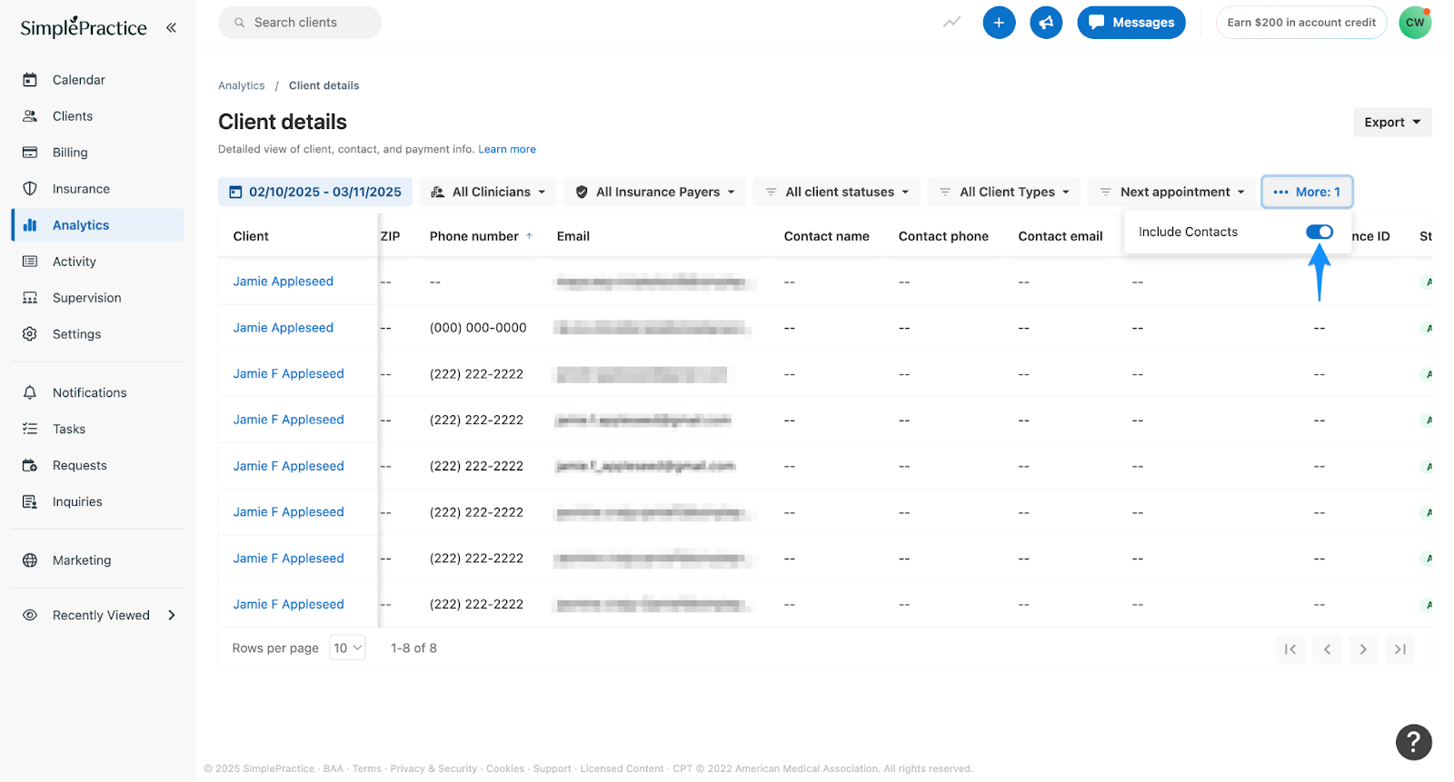Click the Insurance shield icon

30,189
